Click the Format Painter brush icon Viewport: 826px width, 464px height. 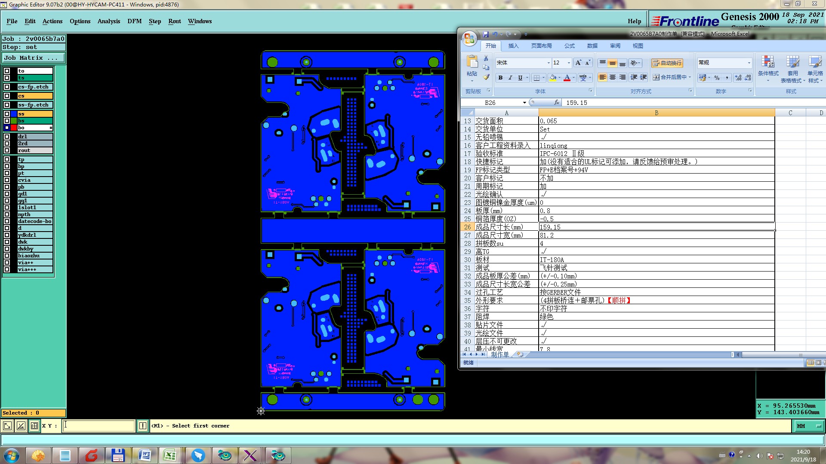486,77
